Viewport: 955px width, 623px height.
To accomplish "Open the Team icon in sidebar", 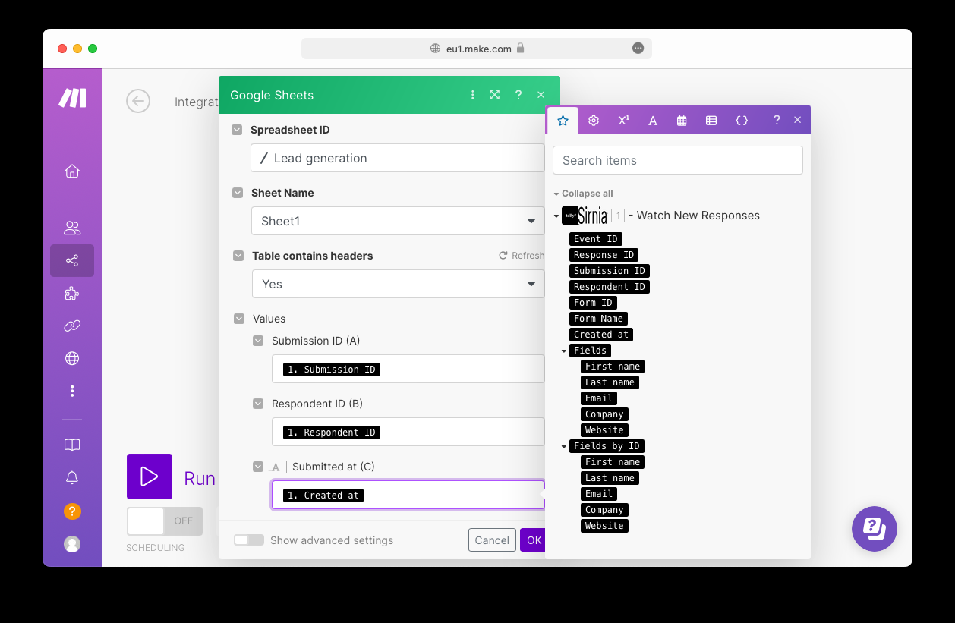I will [x=72, y=228].
